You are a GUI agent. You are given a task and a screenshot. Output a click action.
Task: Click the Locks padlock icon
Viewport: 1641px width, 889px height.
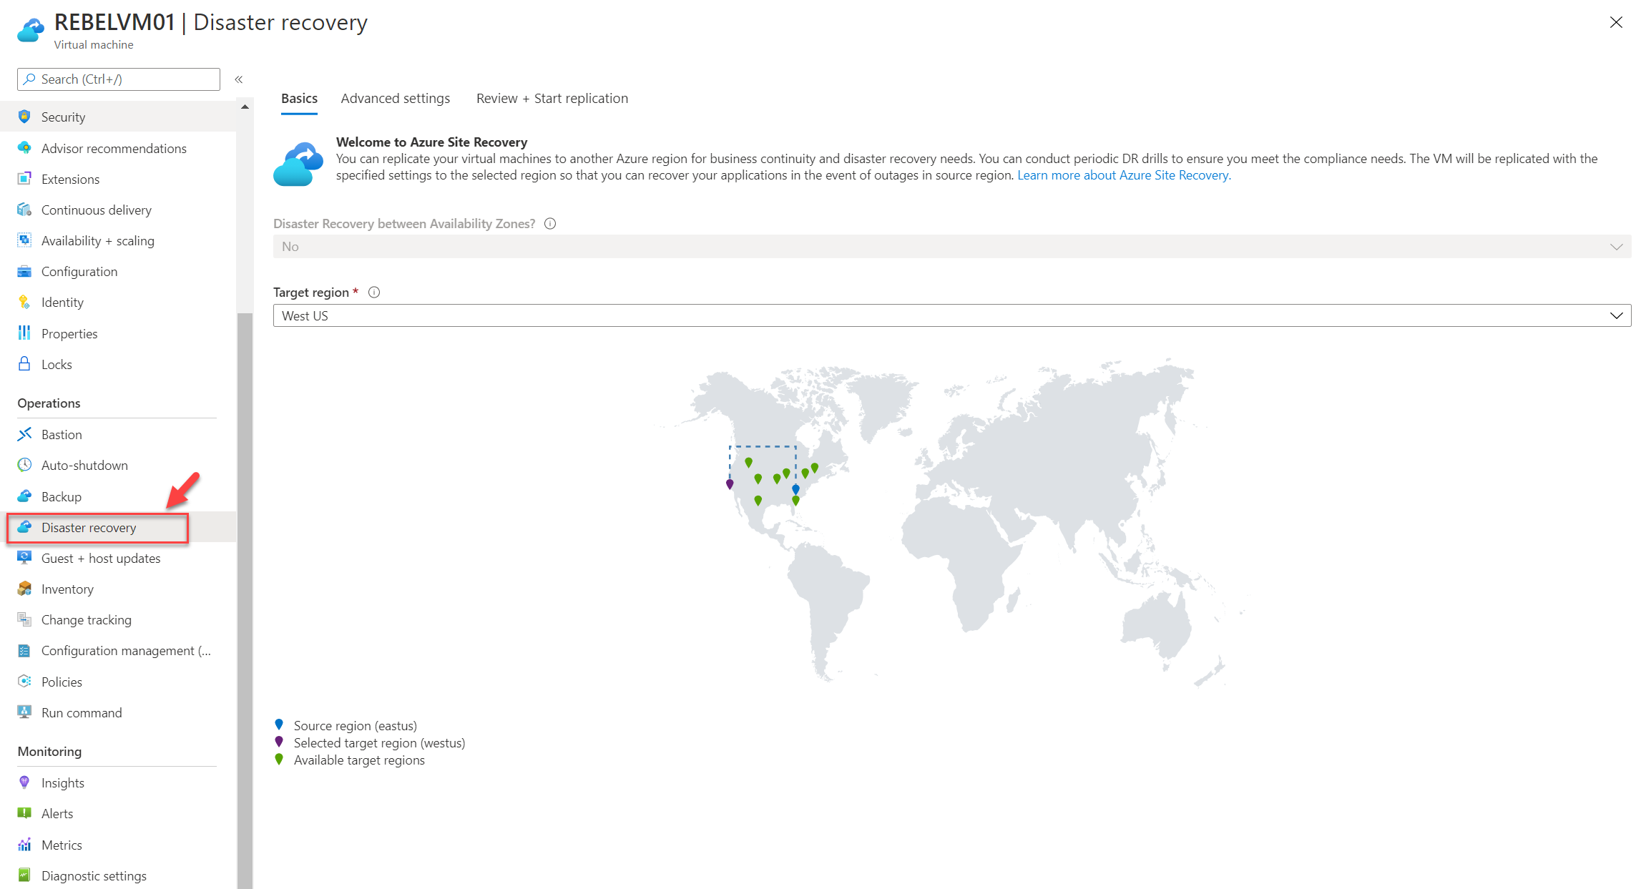point(24,364)
